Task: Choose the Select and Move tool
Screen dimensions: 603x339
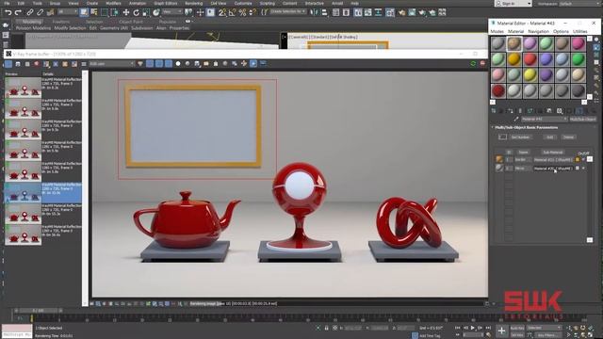Action: [125, 12]
